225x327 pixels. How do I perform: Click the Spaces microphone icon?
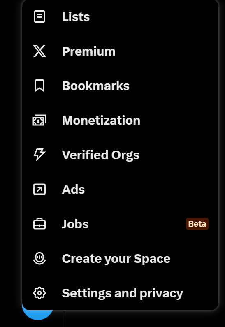[39, 258]
